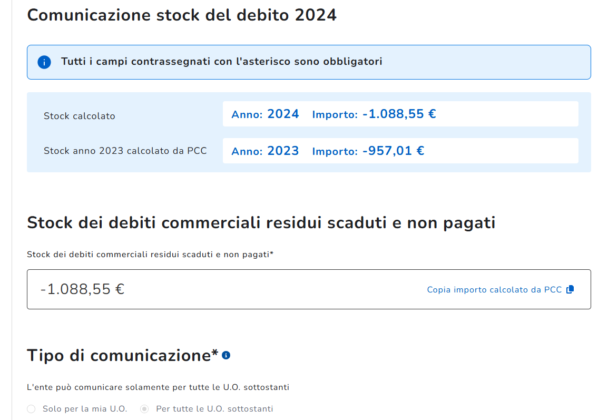Select the 'Solo per la mia U.O.' radio circle

pos(31,409)
